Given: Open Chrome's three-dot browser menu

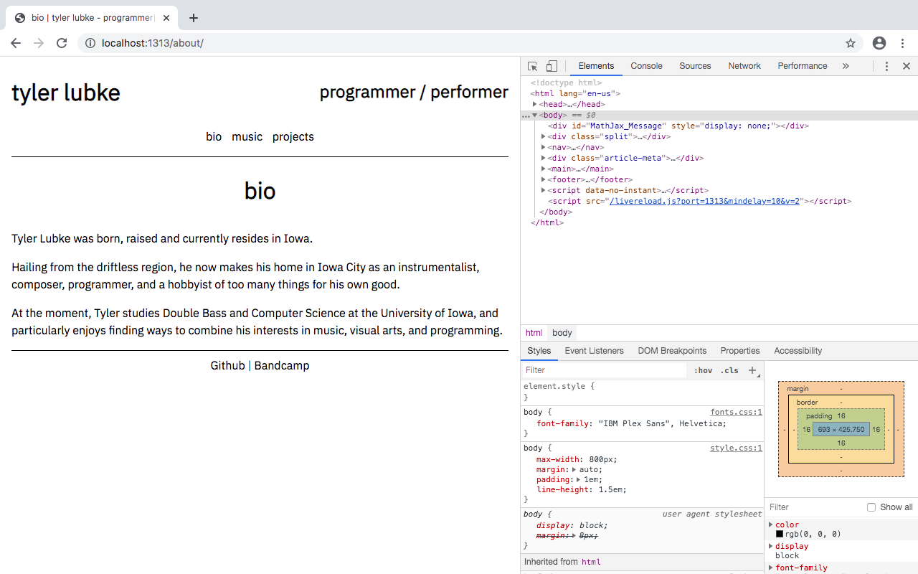Looking at the screenshot, I should tap(903, 43).
